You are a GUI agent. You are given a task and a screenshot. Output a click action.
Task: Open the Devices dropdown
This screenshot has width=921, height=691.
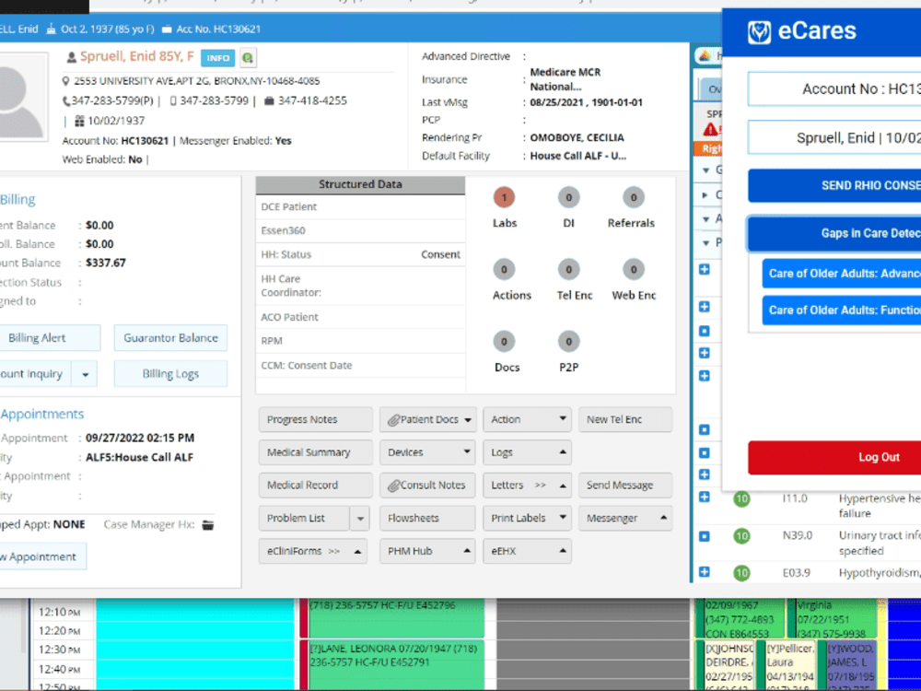(427, 452)
